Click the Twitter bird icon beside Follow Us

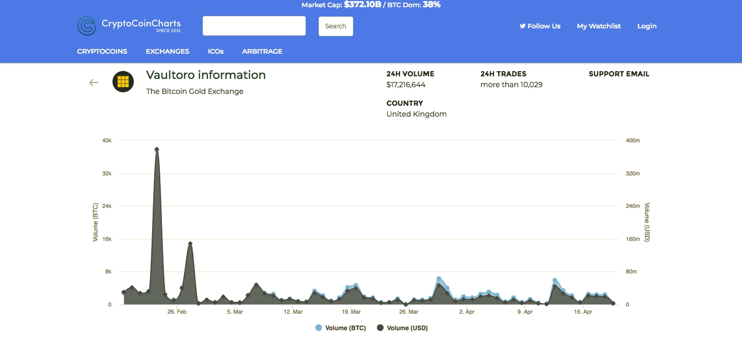(x=522, y=26)
